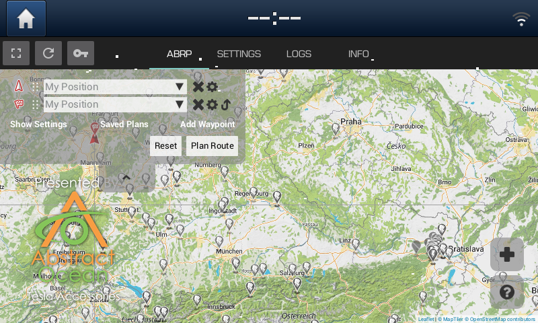Clear the destination with X icon
Image resolution: width=538 pixels, height=323 pixels.
tap(198, 104)
